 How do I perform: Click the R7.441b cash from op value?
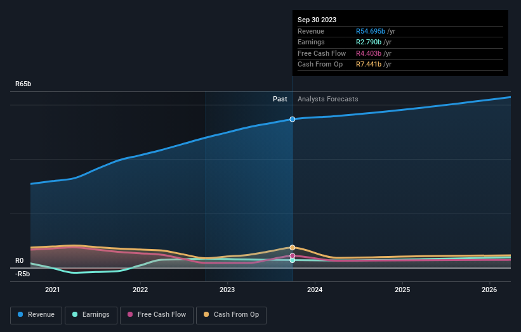coord(369,65)
